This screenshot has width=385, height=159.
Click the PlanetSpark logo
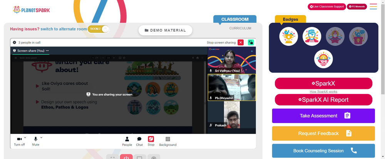[32, 10]
